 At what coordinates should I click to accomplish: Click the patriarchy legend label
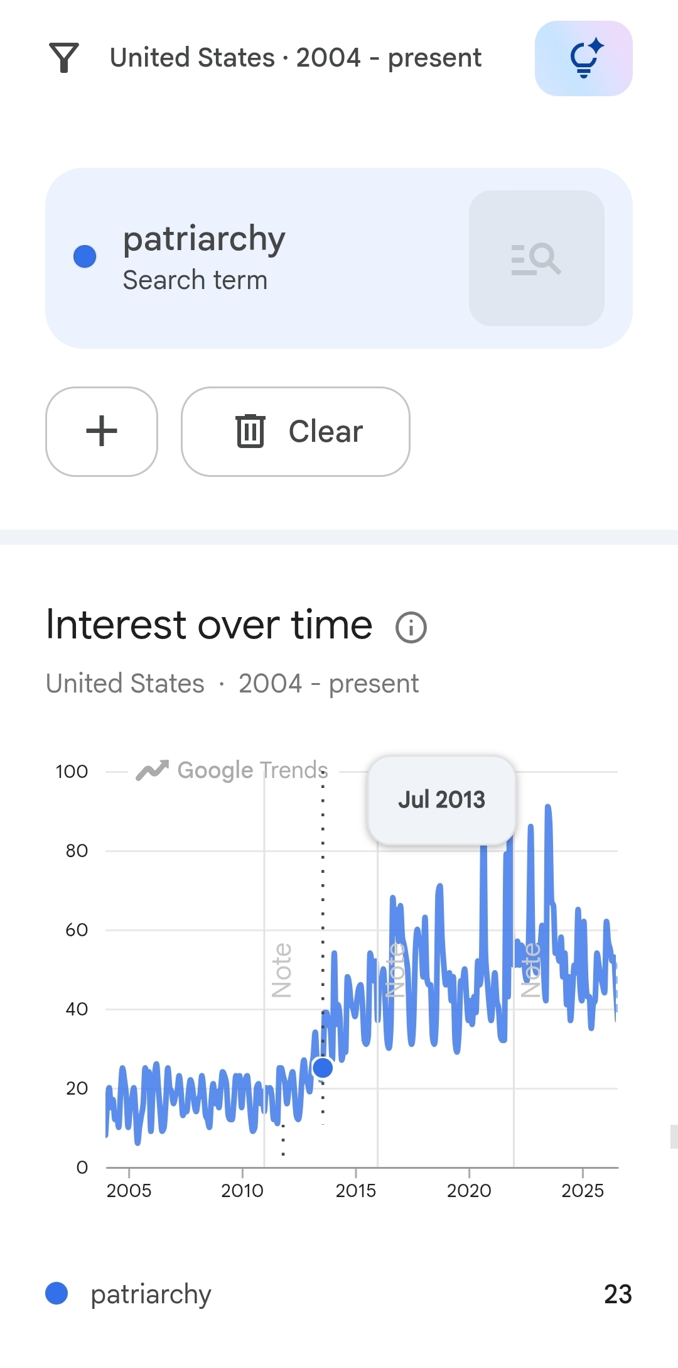(151, 1294)
